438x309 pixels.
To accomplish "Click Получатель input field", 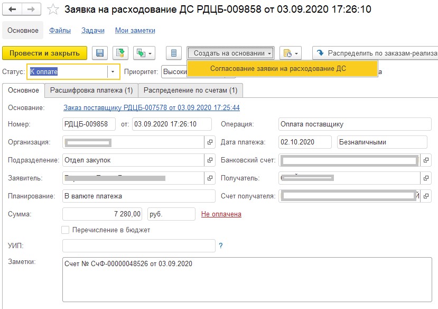I will coord(349,178).
